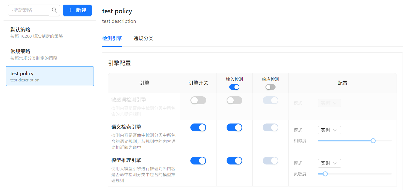The width and height of the screenshot is (408, 190).
Task: Turn off the 语义检索引擎 engine switch
Action: point(198,128)
